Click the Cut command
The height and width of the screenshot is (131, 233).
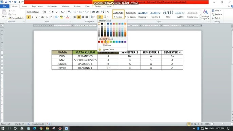tap(12, 11)
